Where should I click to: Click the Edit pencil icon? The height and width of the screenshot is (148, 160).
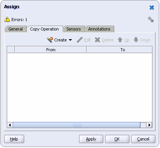point(79,40)
